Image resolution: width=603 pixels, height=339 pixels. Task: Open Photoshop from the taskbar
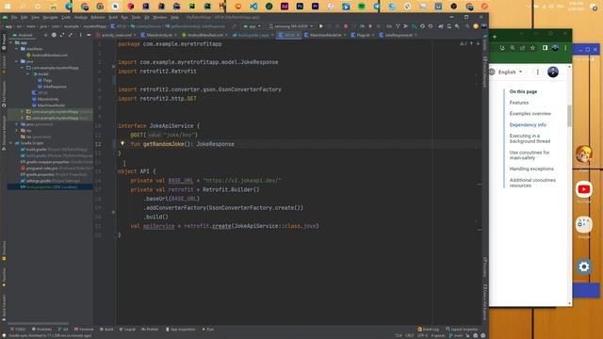(x=300, y=7)
